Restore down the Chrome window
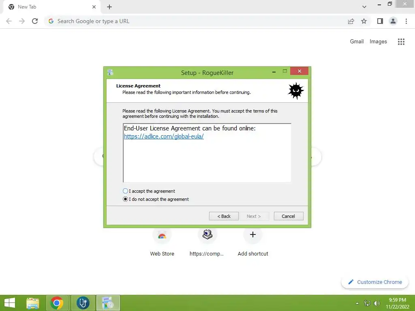Viewport: 415px width, 311px height. (389, 4)
